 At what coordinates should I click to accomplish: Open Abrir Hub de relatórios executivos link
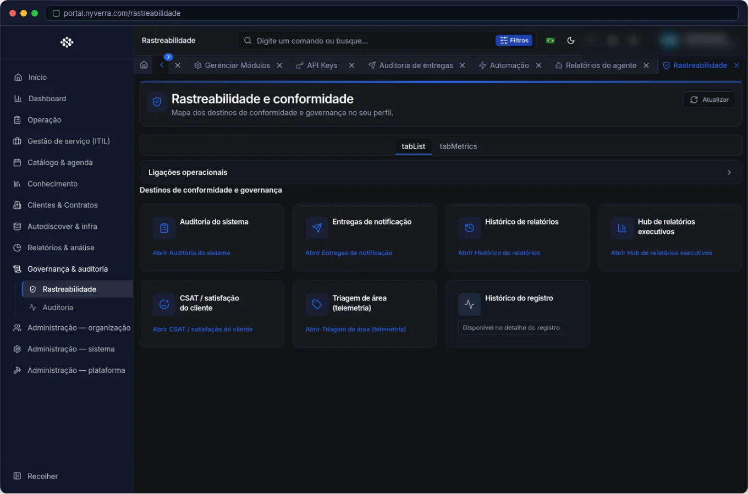click(661, 253)
